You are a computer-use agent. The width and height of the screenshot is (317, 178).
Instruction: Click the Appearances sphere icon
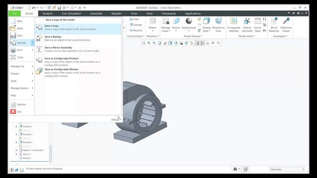[x=189, y=21]
